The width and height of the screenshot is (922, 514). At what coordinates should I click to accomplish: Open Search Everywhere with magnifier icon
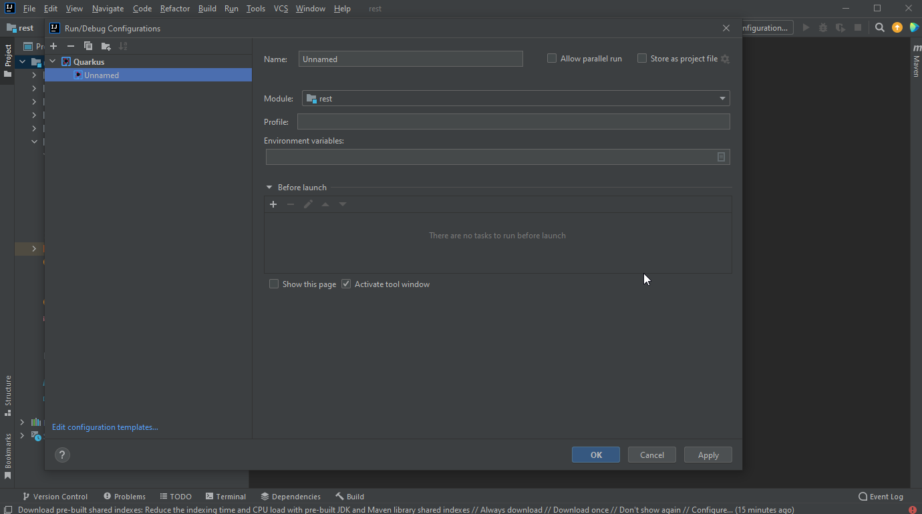pyautogui.click(x=879, y=27)
